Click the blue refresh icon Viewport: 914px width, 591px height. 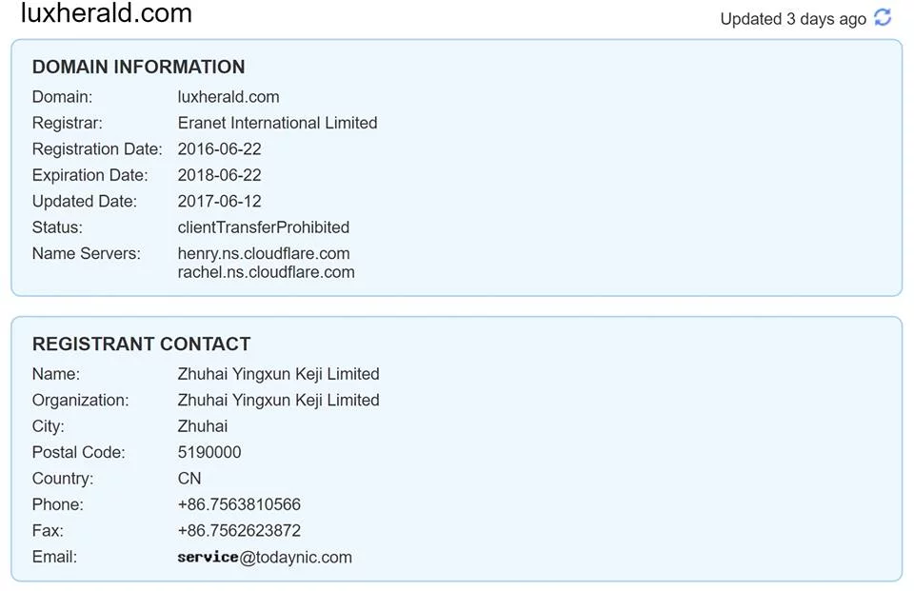883,17
